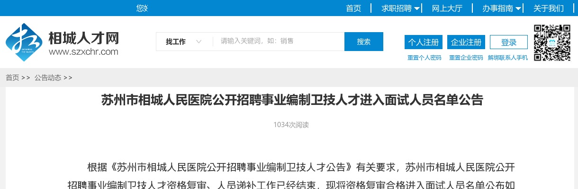Open 重置个人密码 link

(424, 58)
